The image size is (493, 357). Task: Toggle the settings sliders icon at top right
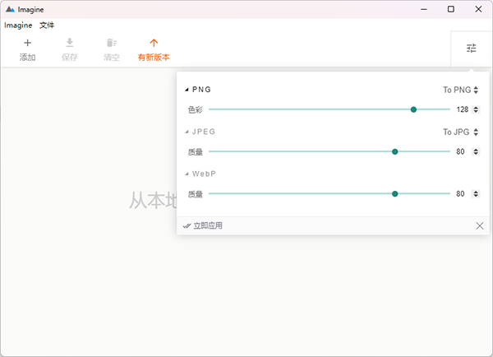click(x=471, y=49)
